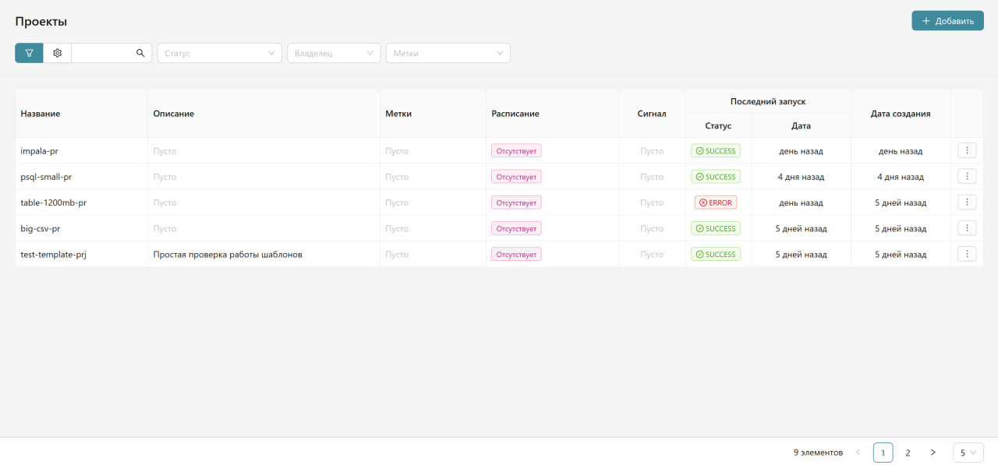This screenshot has height=465, width=998.
Task: Click Отсутствует schedule tag for test-template-prj
Action: (516, 254)
